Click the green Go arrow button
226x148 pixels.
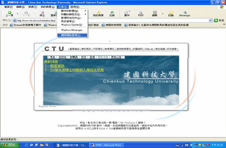(216, 20)
